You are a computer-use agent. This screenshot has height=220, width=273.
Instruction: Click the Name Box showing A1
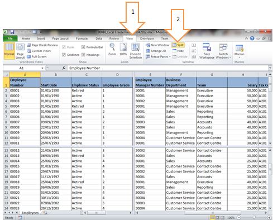click(22, 68)
